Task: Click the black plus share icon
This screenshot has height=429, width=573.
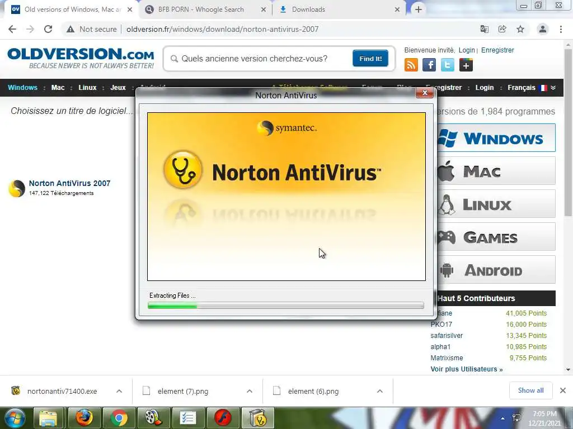Action: [x=466, y=65]
